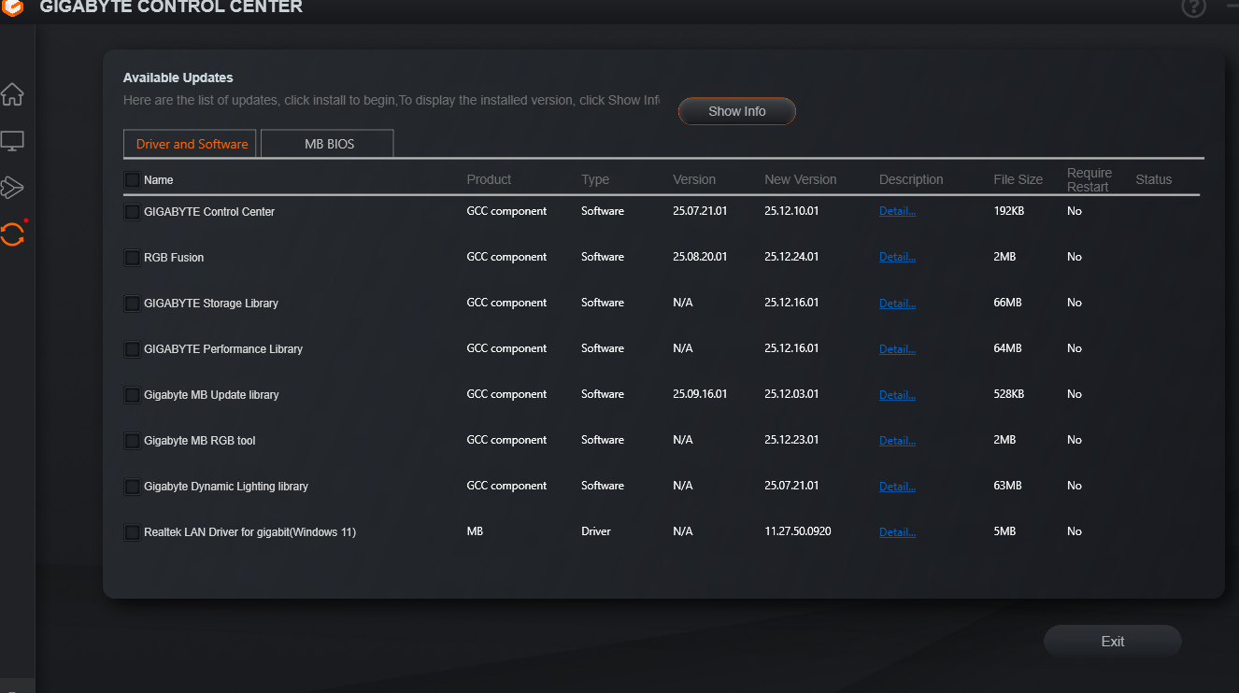Click the MB product cell for Realtek

(x=476, y=531)
